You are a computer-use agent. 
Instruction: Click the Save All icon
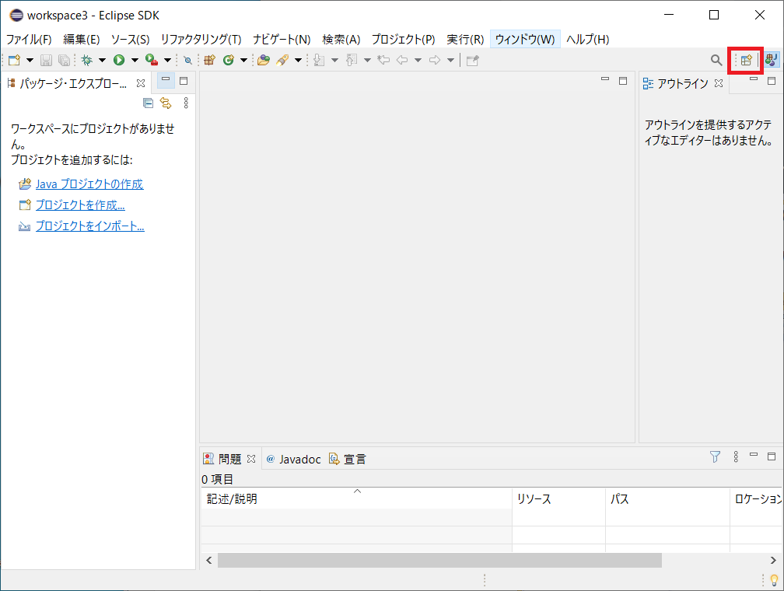coord(64,61)
